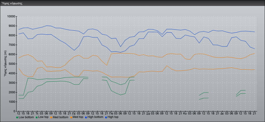Screen dimensions: 265x122
Task: Click the 9000 value on the height axis
Action: pos(12,26)
